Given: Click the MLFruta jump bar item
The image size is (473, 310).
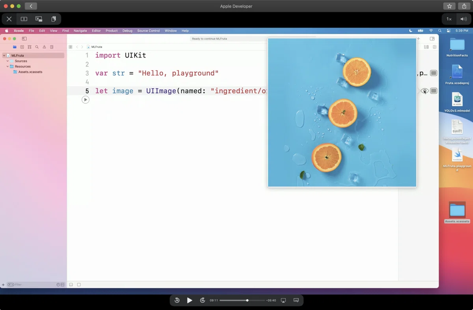Looking at the screenshot, I should click(x=95, y=47).
